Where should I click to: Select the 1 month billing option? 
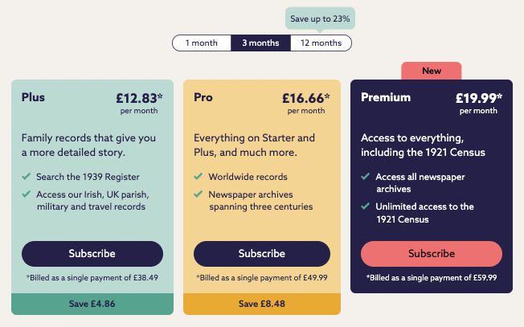pyautogui.click(x=202, y=43)
